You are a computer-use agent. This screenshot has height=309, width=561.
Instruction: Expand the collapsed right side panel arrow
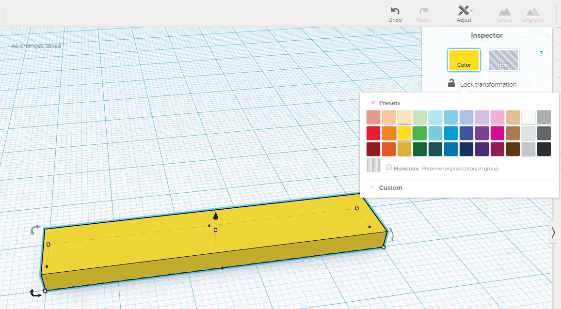[x=553, y=232]
